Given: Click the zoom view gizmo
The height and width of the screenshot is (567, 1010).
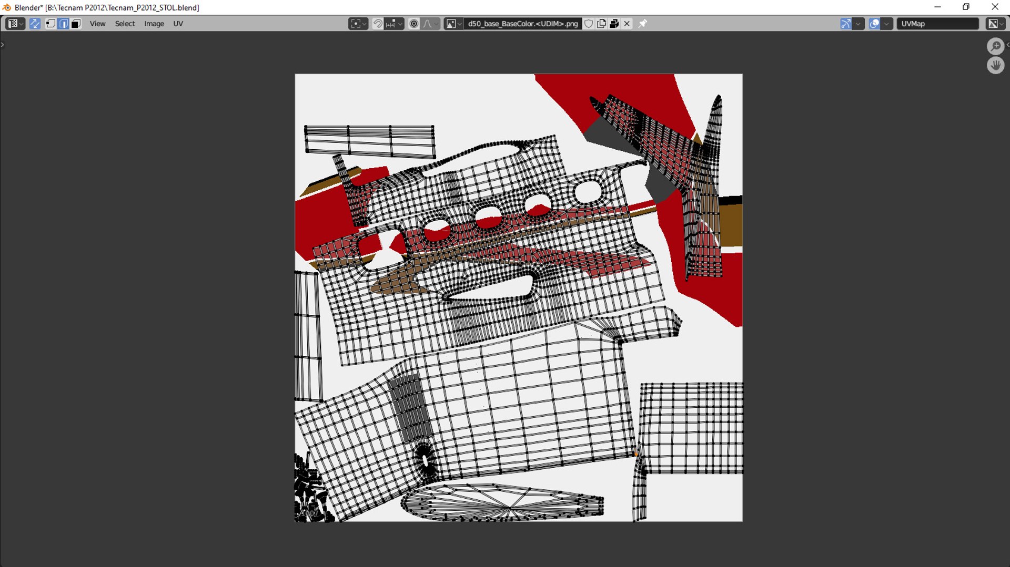Looking at the screenshot, I should coord(995,46).
